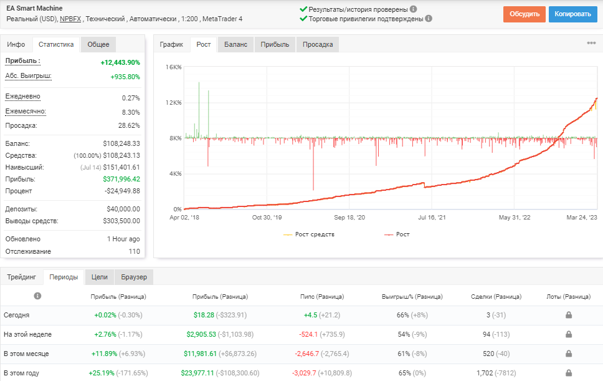Open the Цели tab
603x381 pixels.
pos(100,277)
